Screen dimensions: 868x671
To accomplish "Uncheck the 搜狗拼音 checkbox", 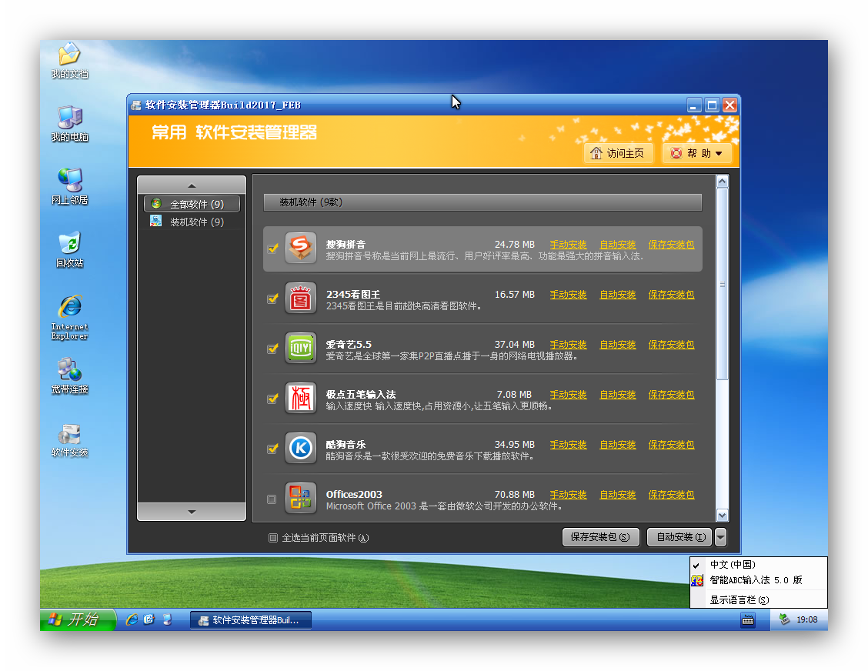I will click(x=272, y=249).
